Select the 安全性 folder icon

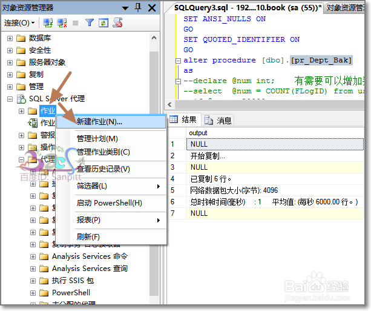[21, 50]
